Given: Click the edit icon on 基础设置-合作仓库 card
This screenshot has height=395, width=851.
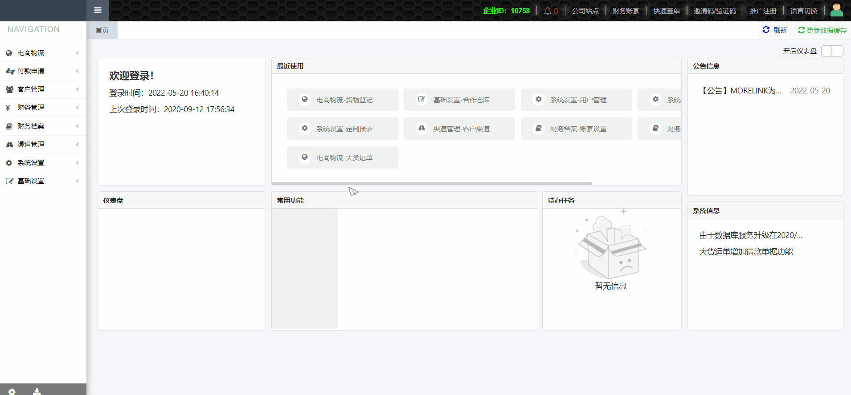Looking at the screenshot, I should [x=421, y=99].
